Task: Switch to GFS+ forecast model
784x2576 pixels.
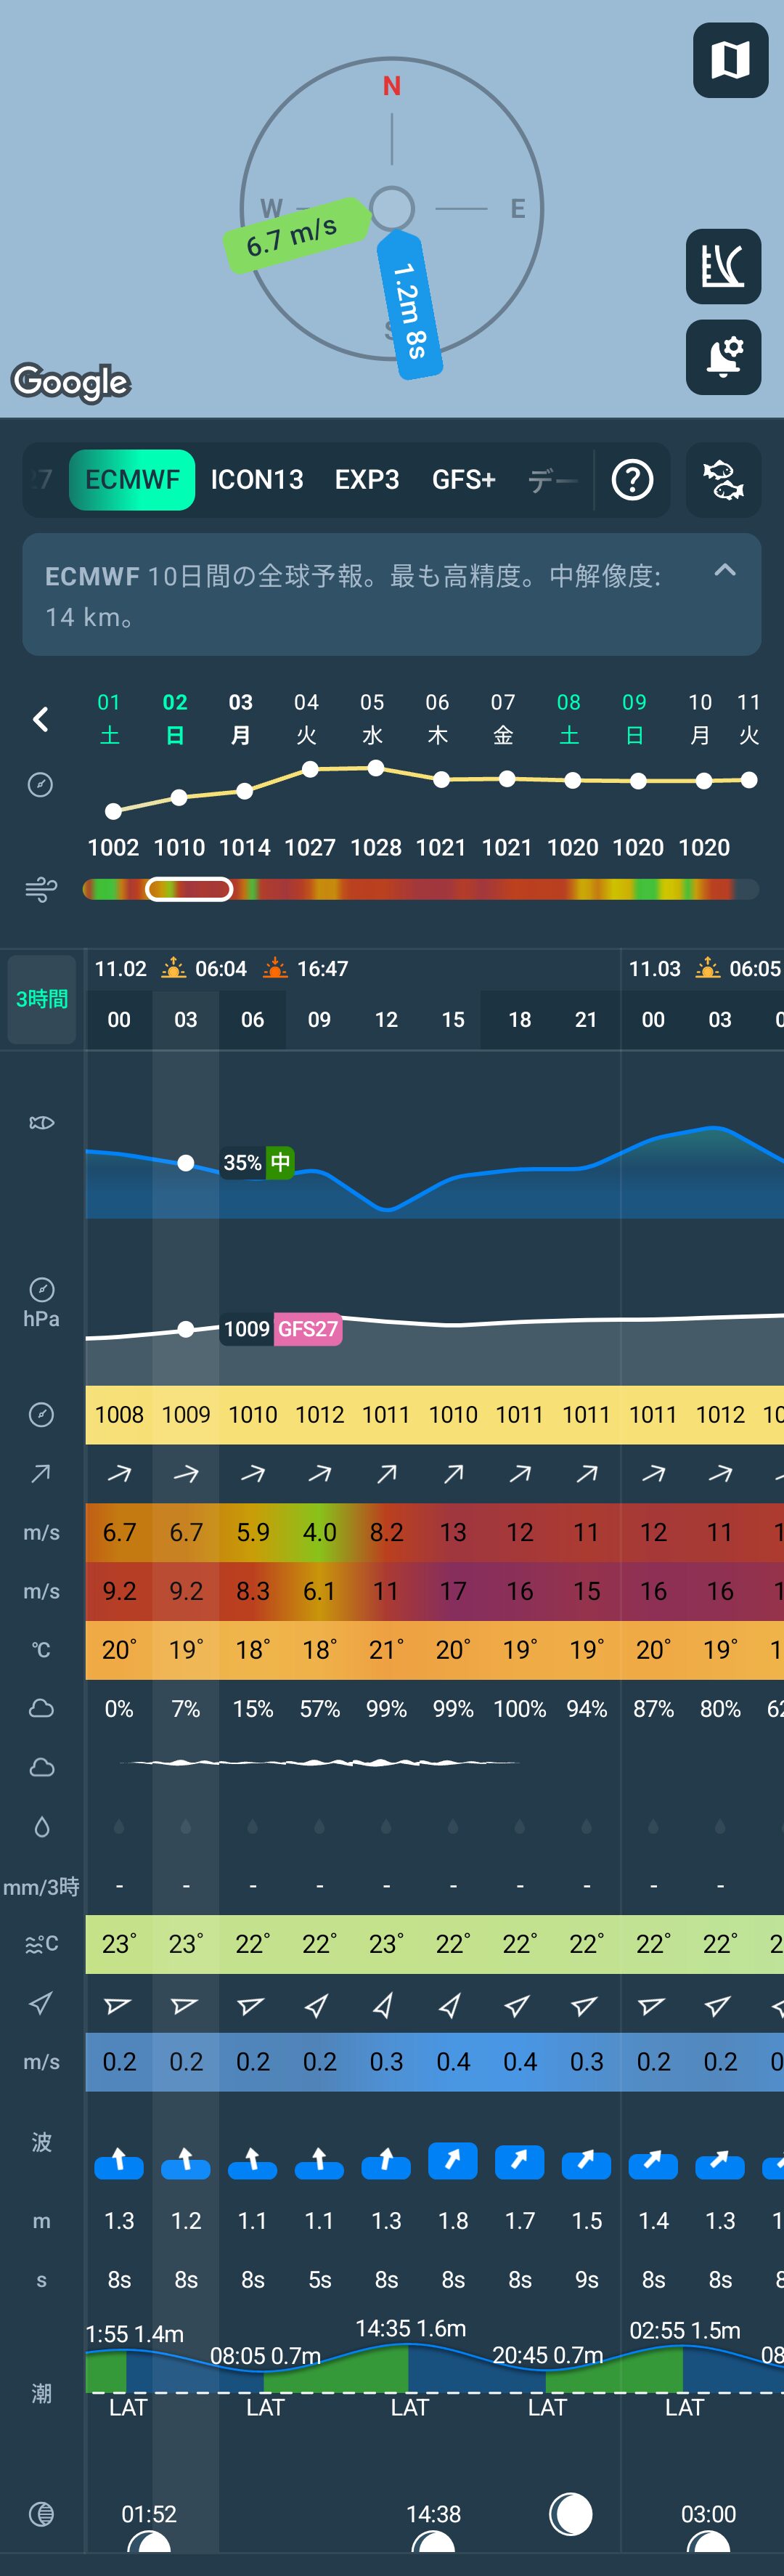Action: coord(463,480)
